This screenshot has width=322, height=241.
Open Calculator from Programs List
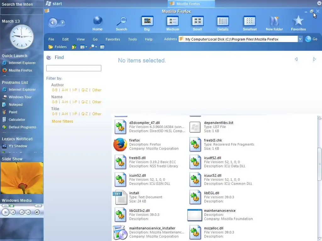(x=14, y=120)
